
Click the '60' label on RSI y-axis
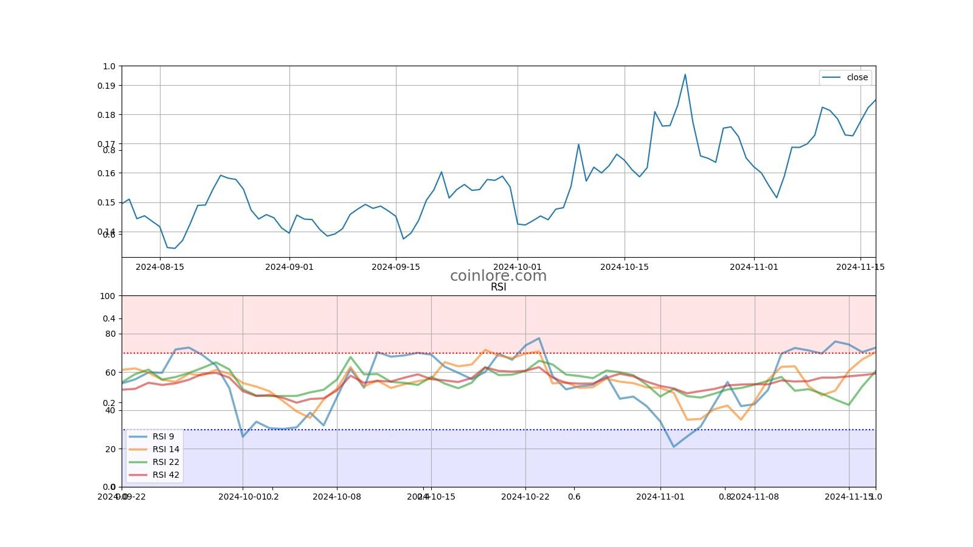pyautogui.click(x=110, y=373)
